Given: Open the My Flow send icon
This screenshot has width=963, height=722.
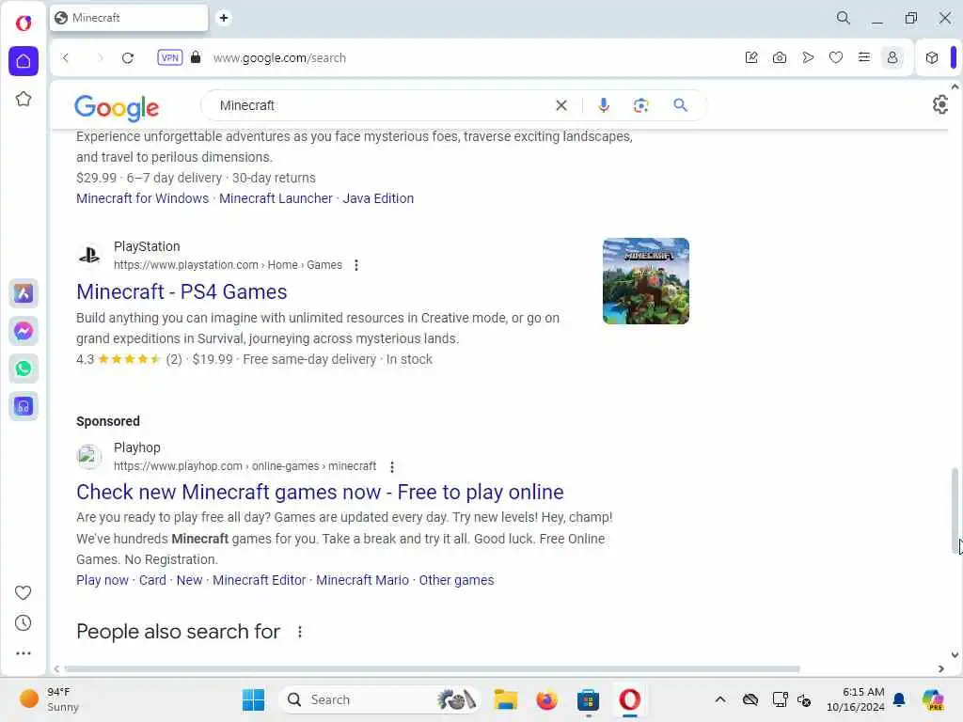Looking at the screenshot, I should 808,57.
